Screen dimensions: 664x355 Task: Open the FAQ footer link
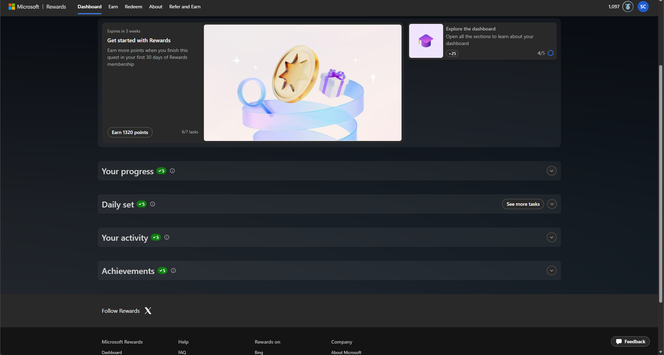click(182, 352)
